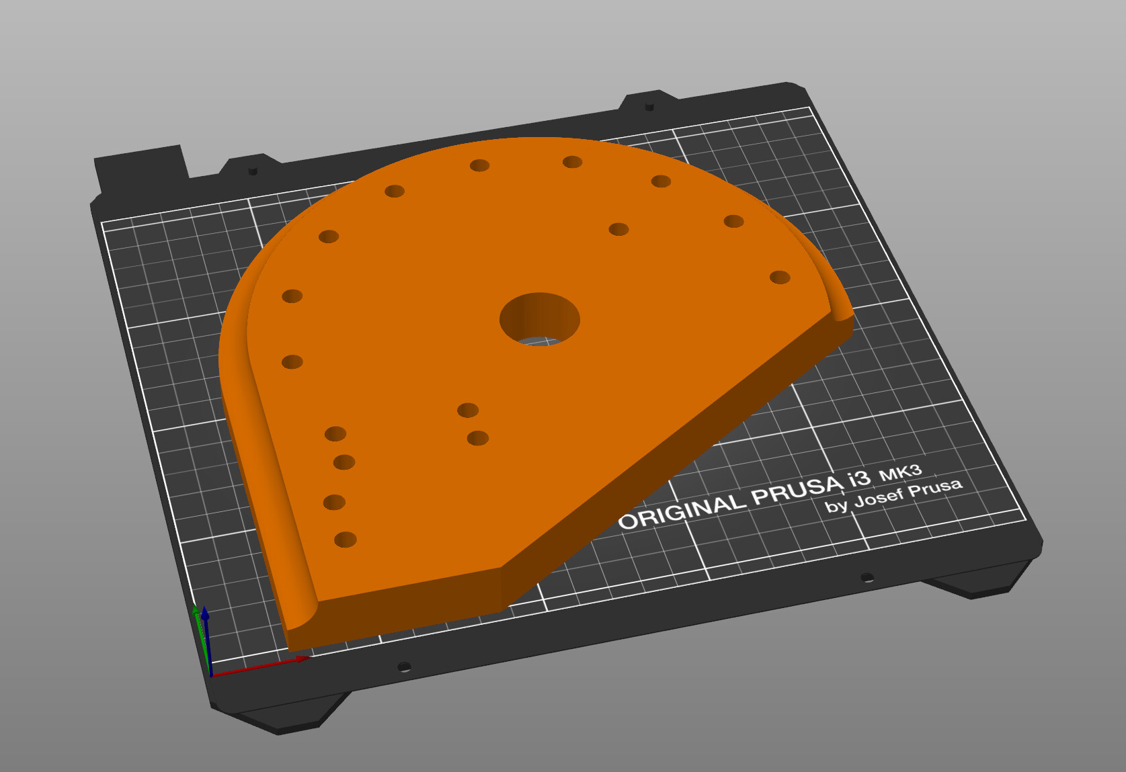The height and width of the screenshot is (772, 1126).
Task: Click the blue Z-axis arrow of the origin gizmo
Action: click(x=205, y=615)
